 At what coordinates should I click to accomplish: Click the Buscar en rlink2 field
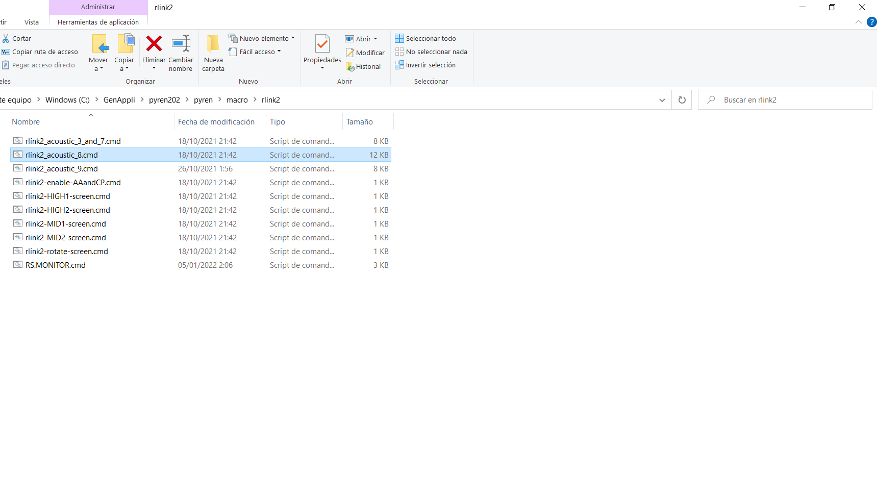point(785,100)
